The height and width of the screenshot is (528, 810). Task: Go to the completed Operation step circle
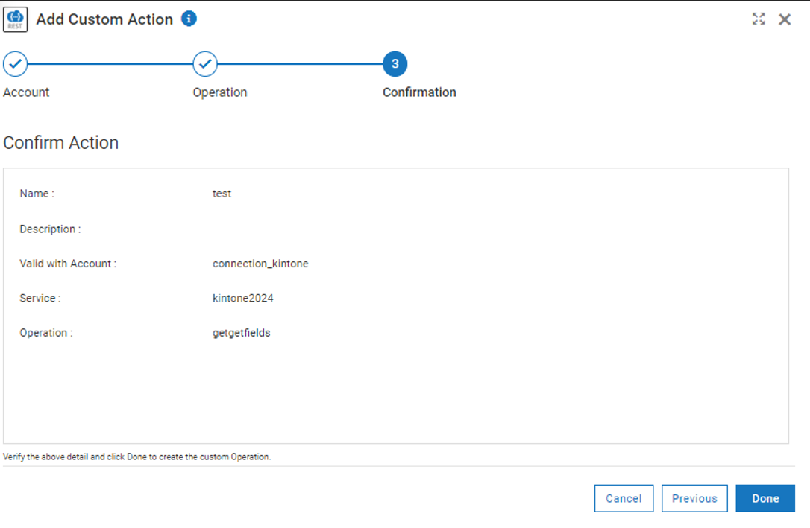pos(205,64)
